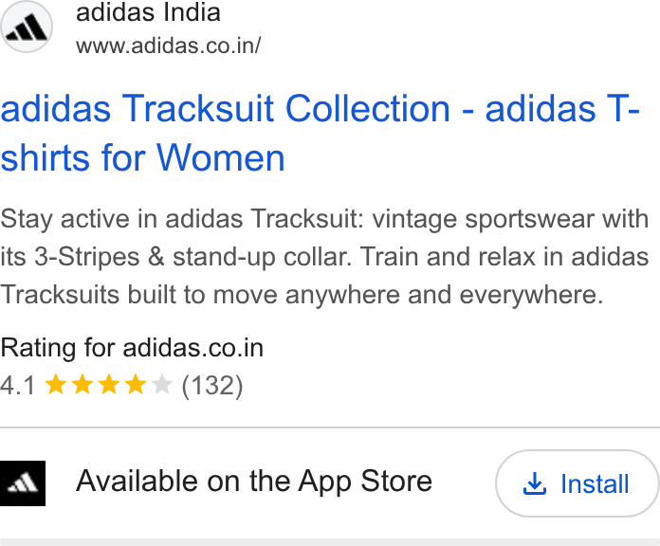Click "shirts for Women" in title

pos(142,158)
